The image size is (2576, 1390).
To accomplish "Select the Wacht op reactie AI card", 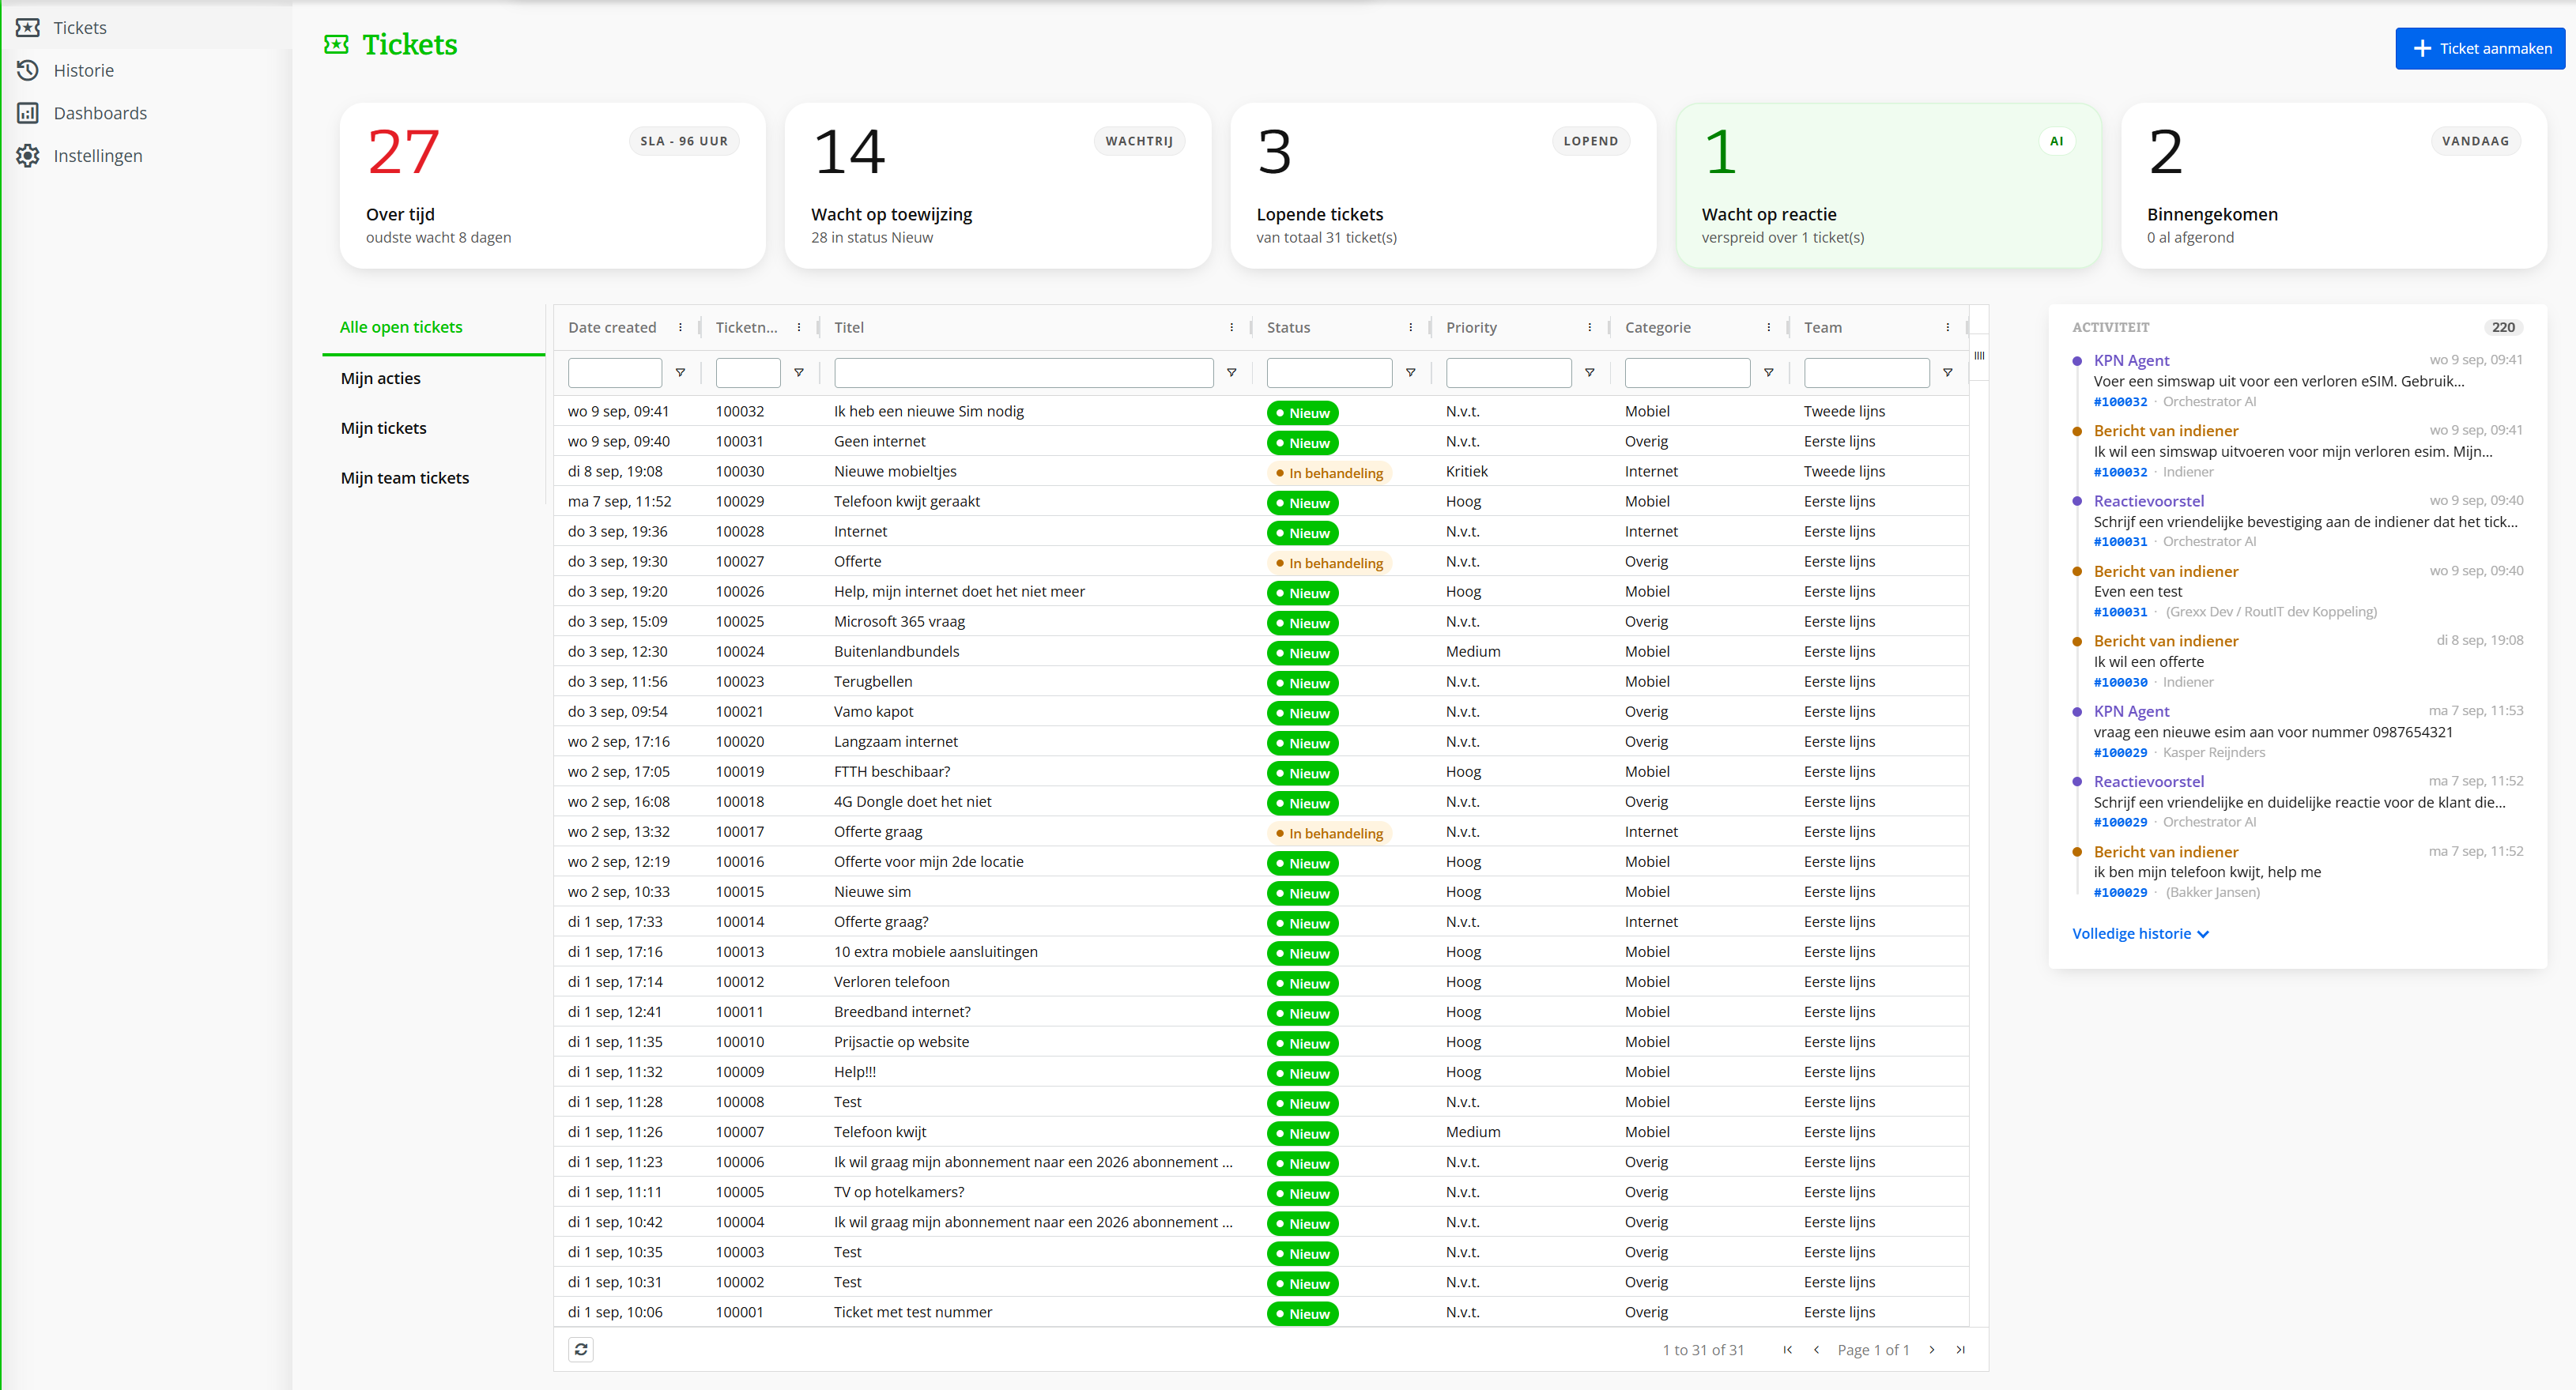I will 1888,186.
